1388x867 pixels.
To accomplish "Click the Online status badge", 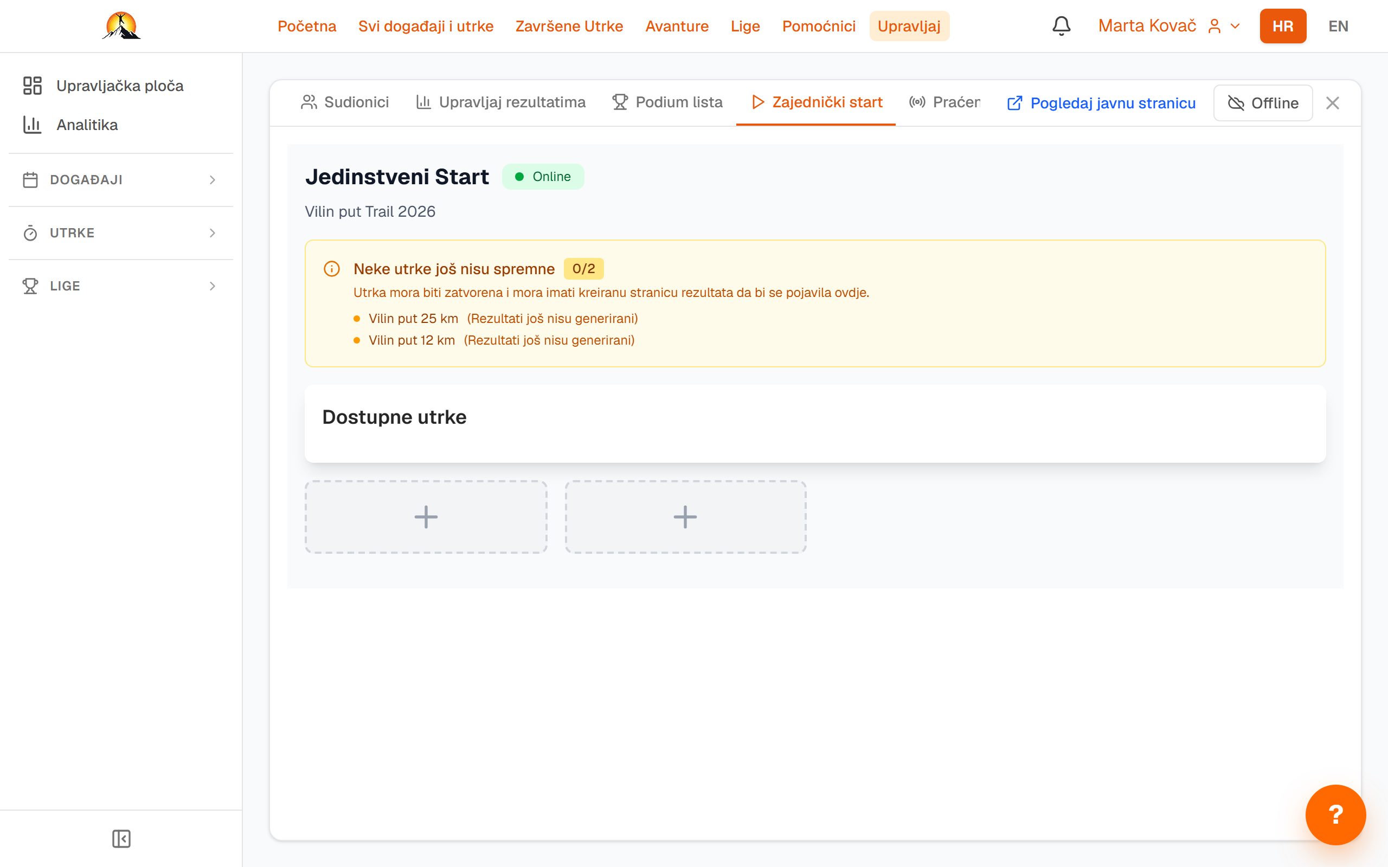I will [543, 177].
